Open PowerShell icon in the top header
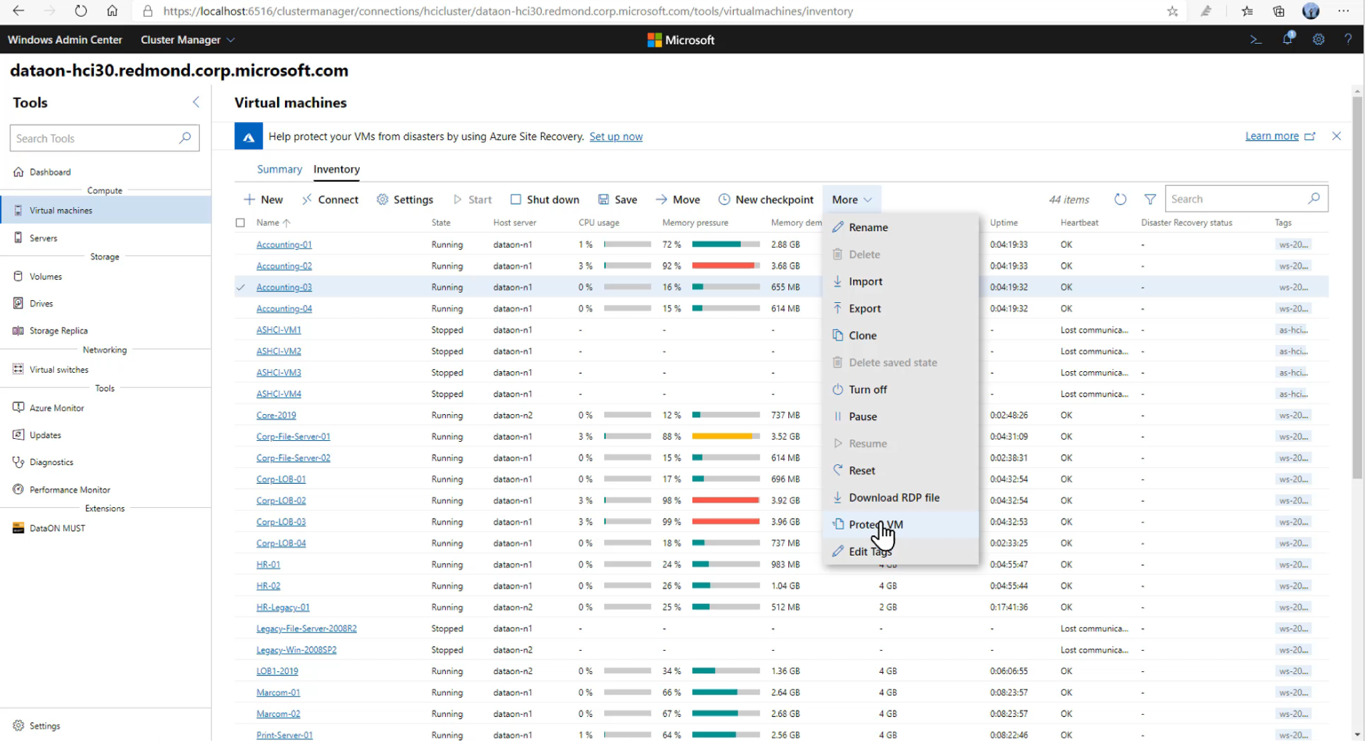This screenshot has width=1365, height=741. pyautogui.click(x=1255, y=40)
